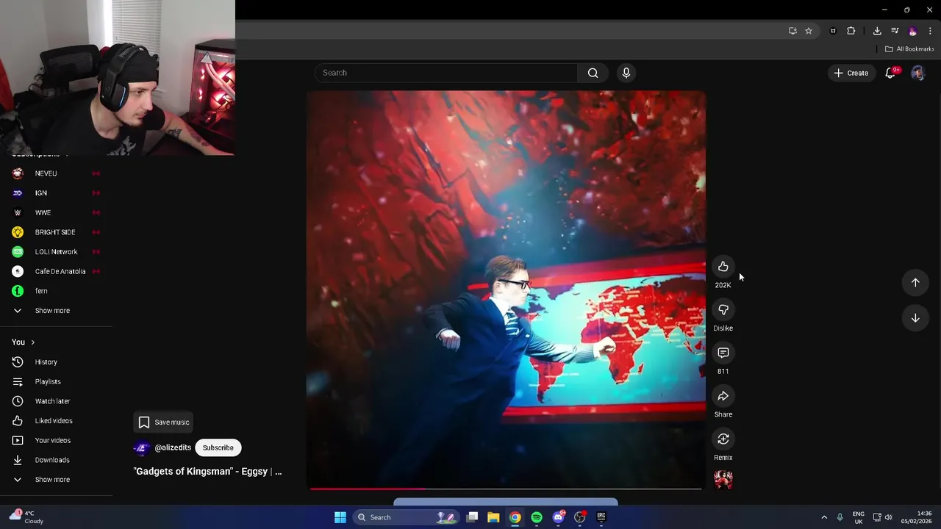Bookmark this page with star icon
The height and width of the screenshot is (529, 941).
point(809,31)
